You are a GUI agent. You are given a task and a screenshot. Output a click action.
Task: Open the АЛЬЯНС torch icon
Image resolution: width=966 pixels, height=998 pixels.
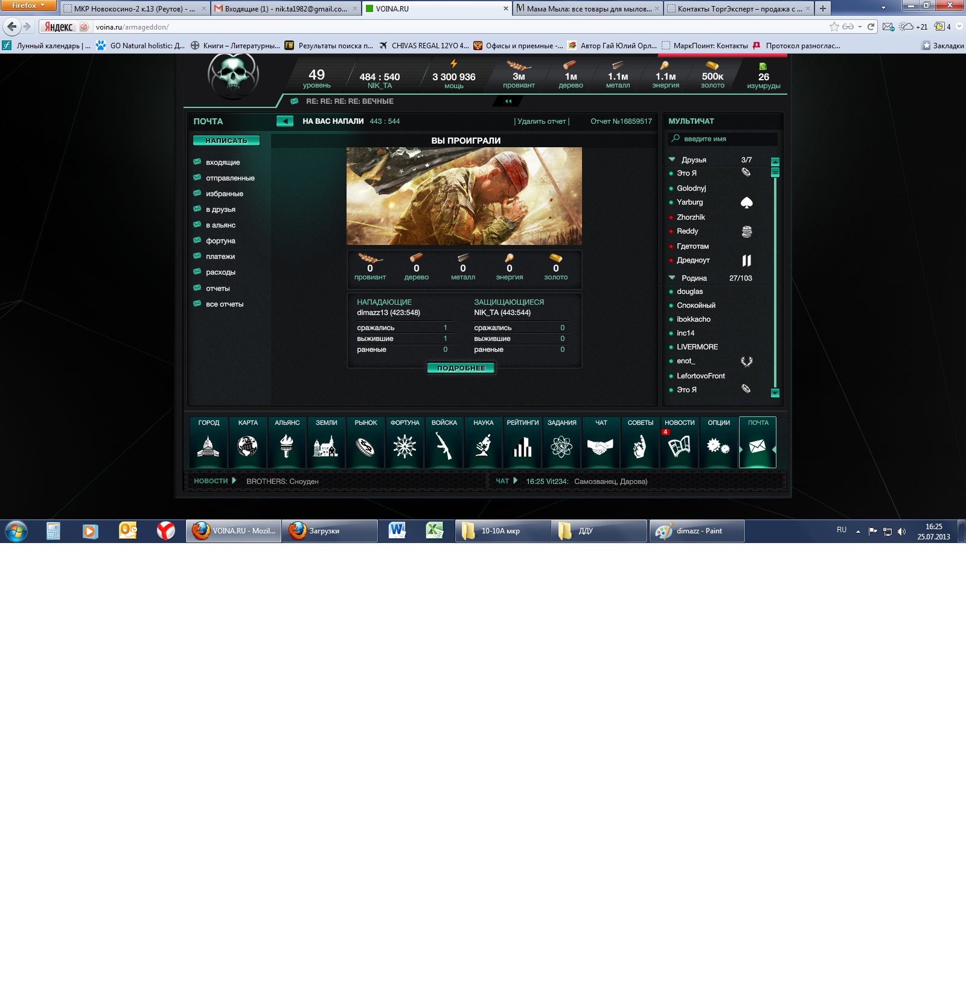[x=287, y=446]
